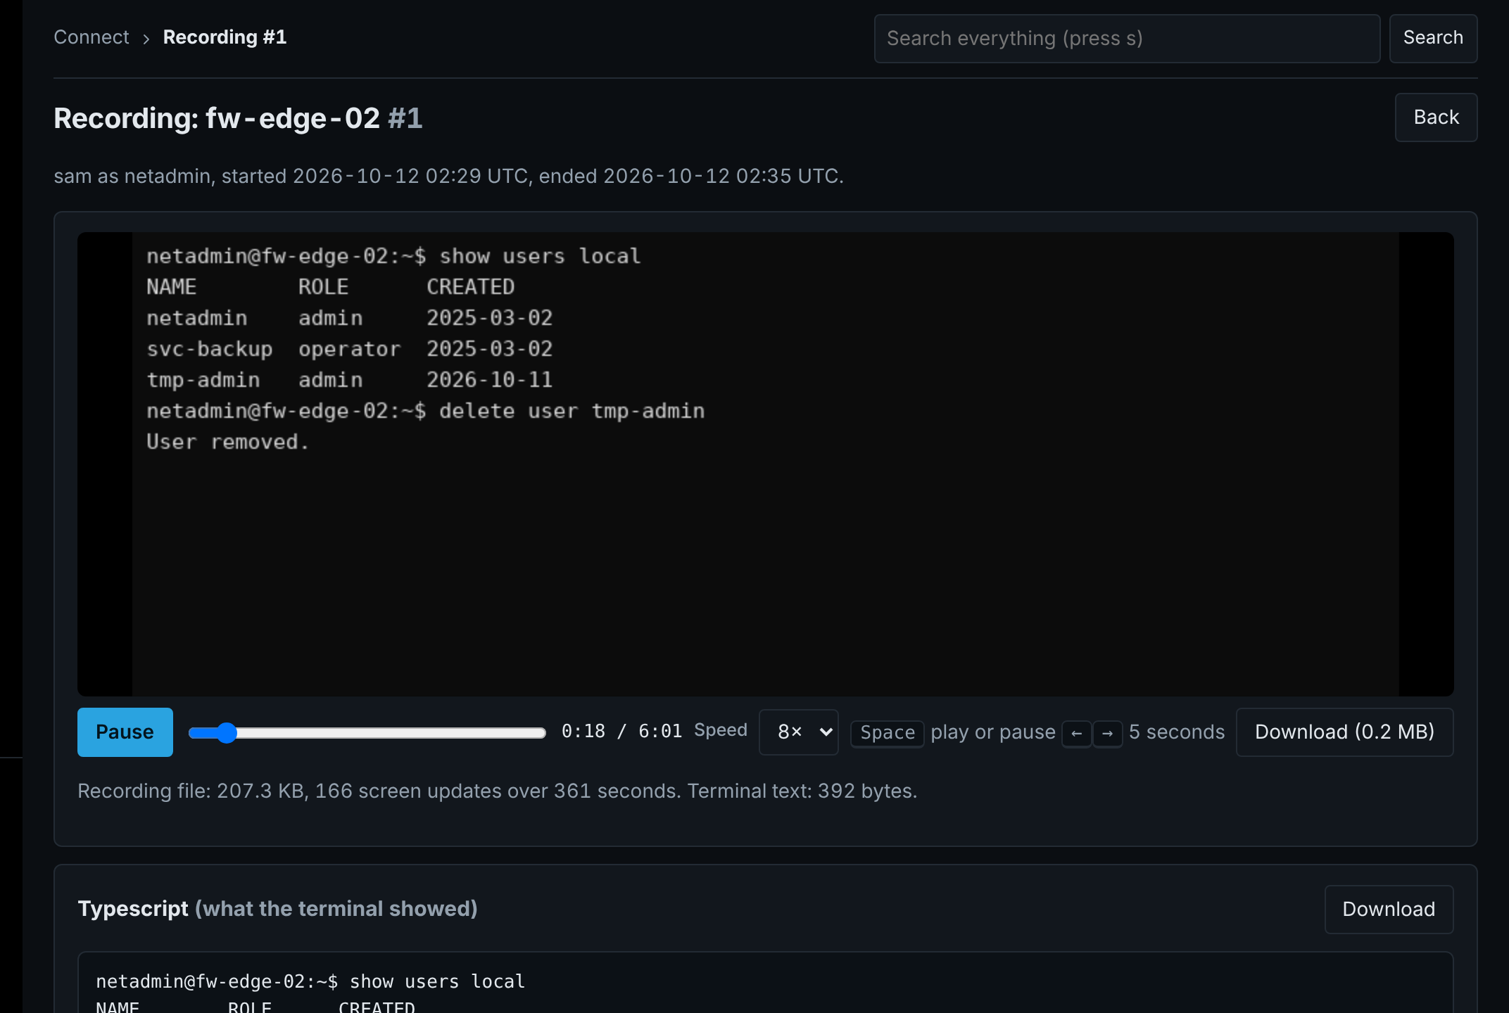This screenshot has height=1013, width=1509.
Task: Click the right arrow key hint
Action: click(1108, 734)
